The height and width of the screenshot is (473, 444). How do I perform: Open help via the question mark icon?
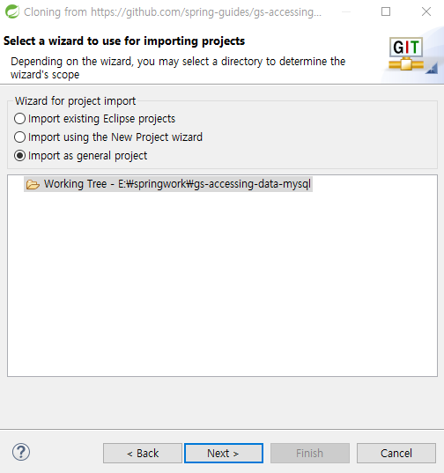(x=21, y=452)
